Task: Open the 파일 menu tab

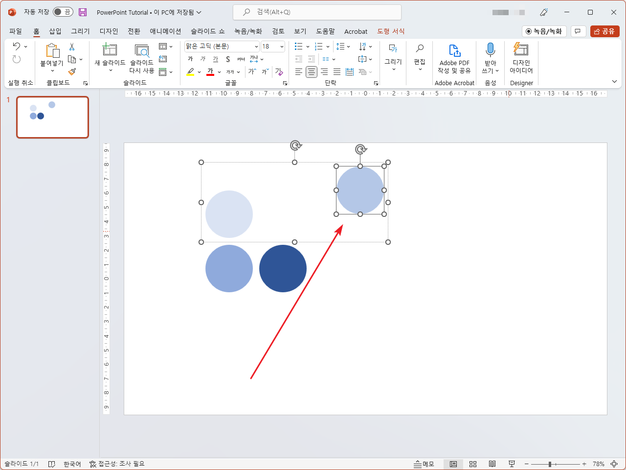Action: tap(16, 31)
